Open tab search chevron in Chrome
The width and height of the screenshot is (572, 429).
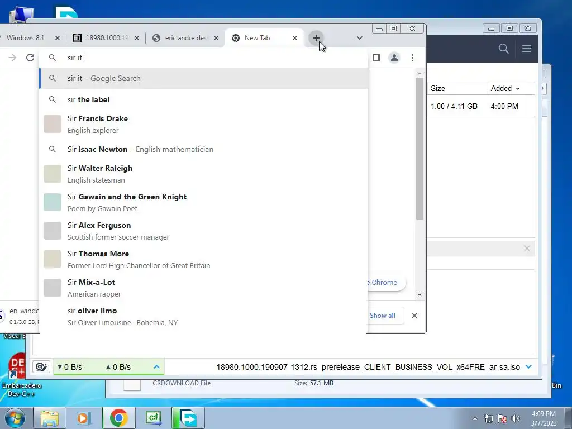click(x=360, y=38)
